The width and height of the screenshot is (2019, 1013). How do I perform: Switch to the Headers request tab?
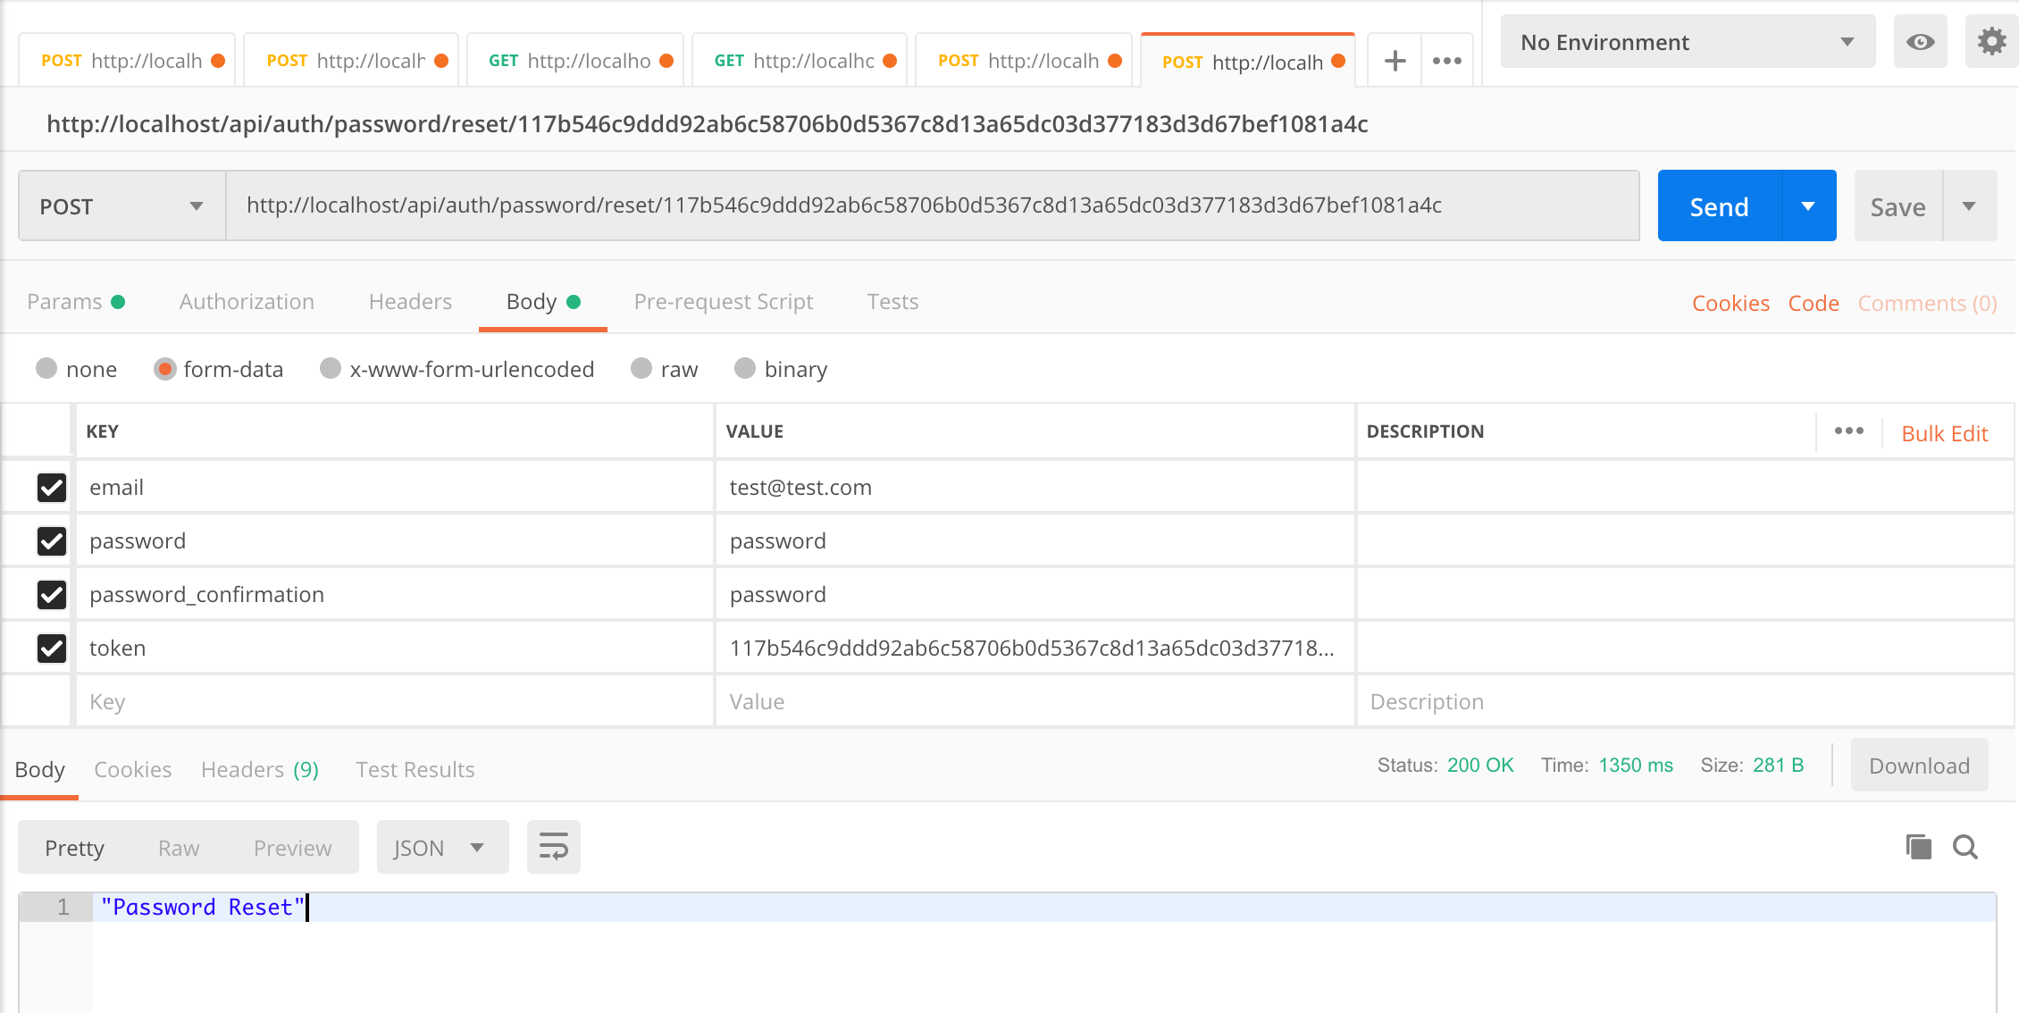410,302
